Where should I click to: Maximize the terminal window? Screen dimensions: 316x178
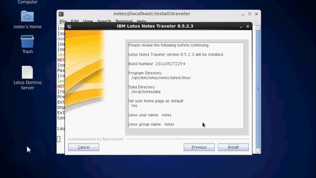tap(250, 14)
